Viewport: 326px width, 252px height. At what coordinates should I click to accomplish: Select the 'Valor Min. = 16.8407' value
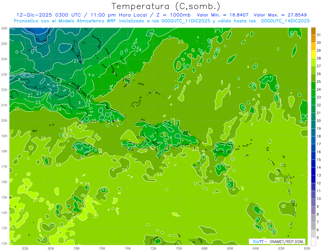(223, 15)
